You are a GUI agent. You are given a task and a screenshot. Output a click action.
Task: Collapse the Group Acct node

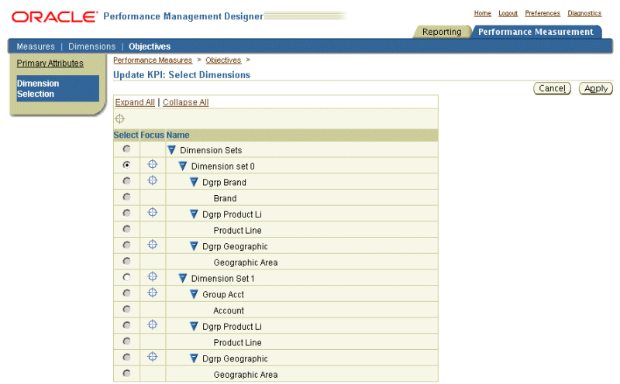point(194,294)
